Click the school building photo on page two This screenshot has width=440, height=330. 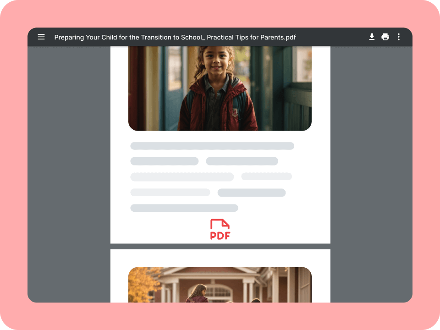click(220, 285)
